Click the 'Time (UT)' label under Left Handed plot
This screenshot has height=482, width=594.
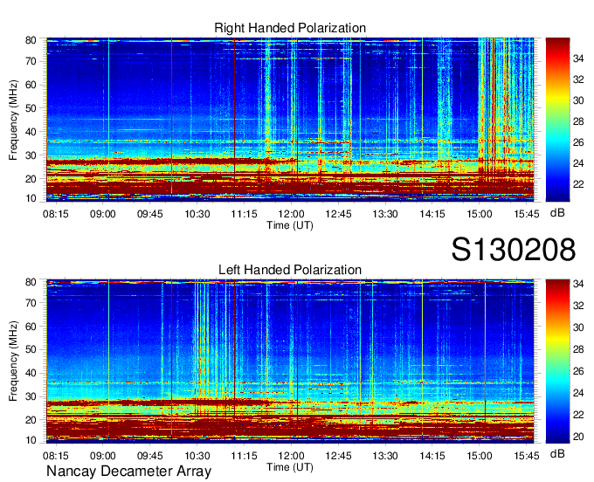(290, 467)
